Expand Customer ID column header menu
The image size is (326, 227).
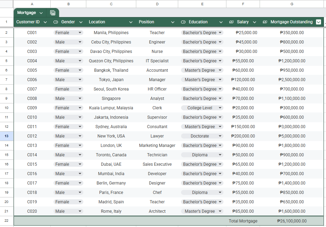[x=45, y=22]
